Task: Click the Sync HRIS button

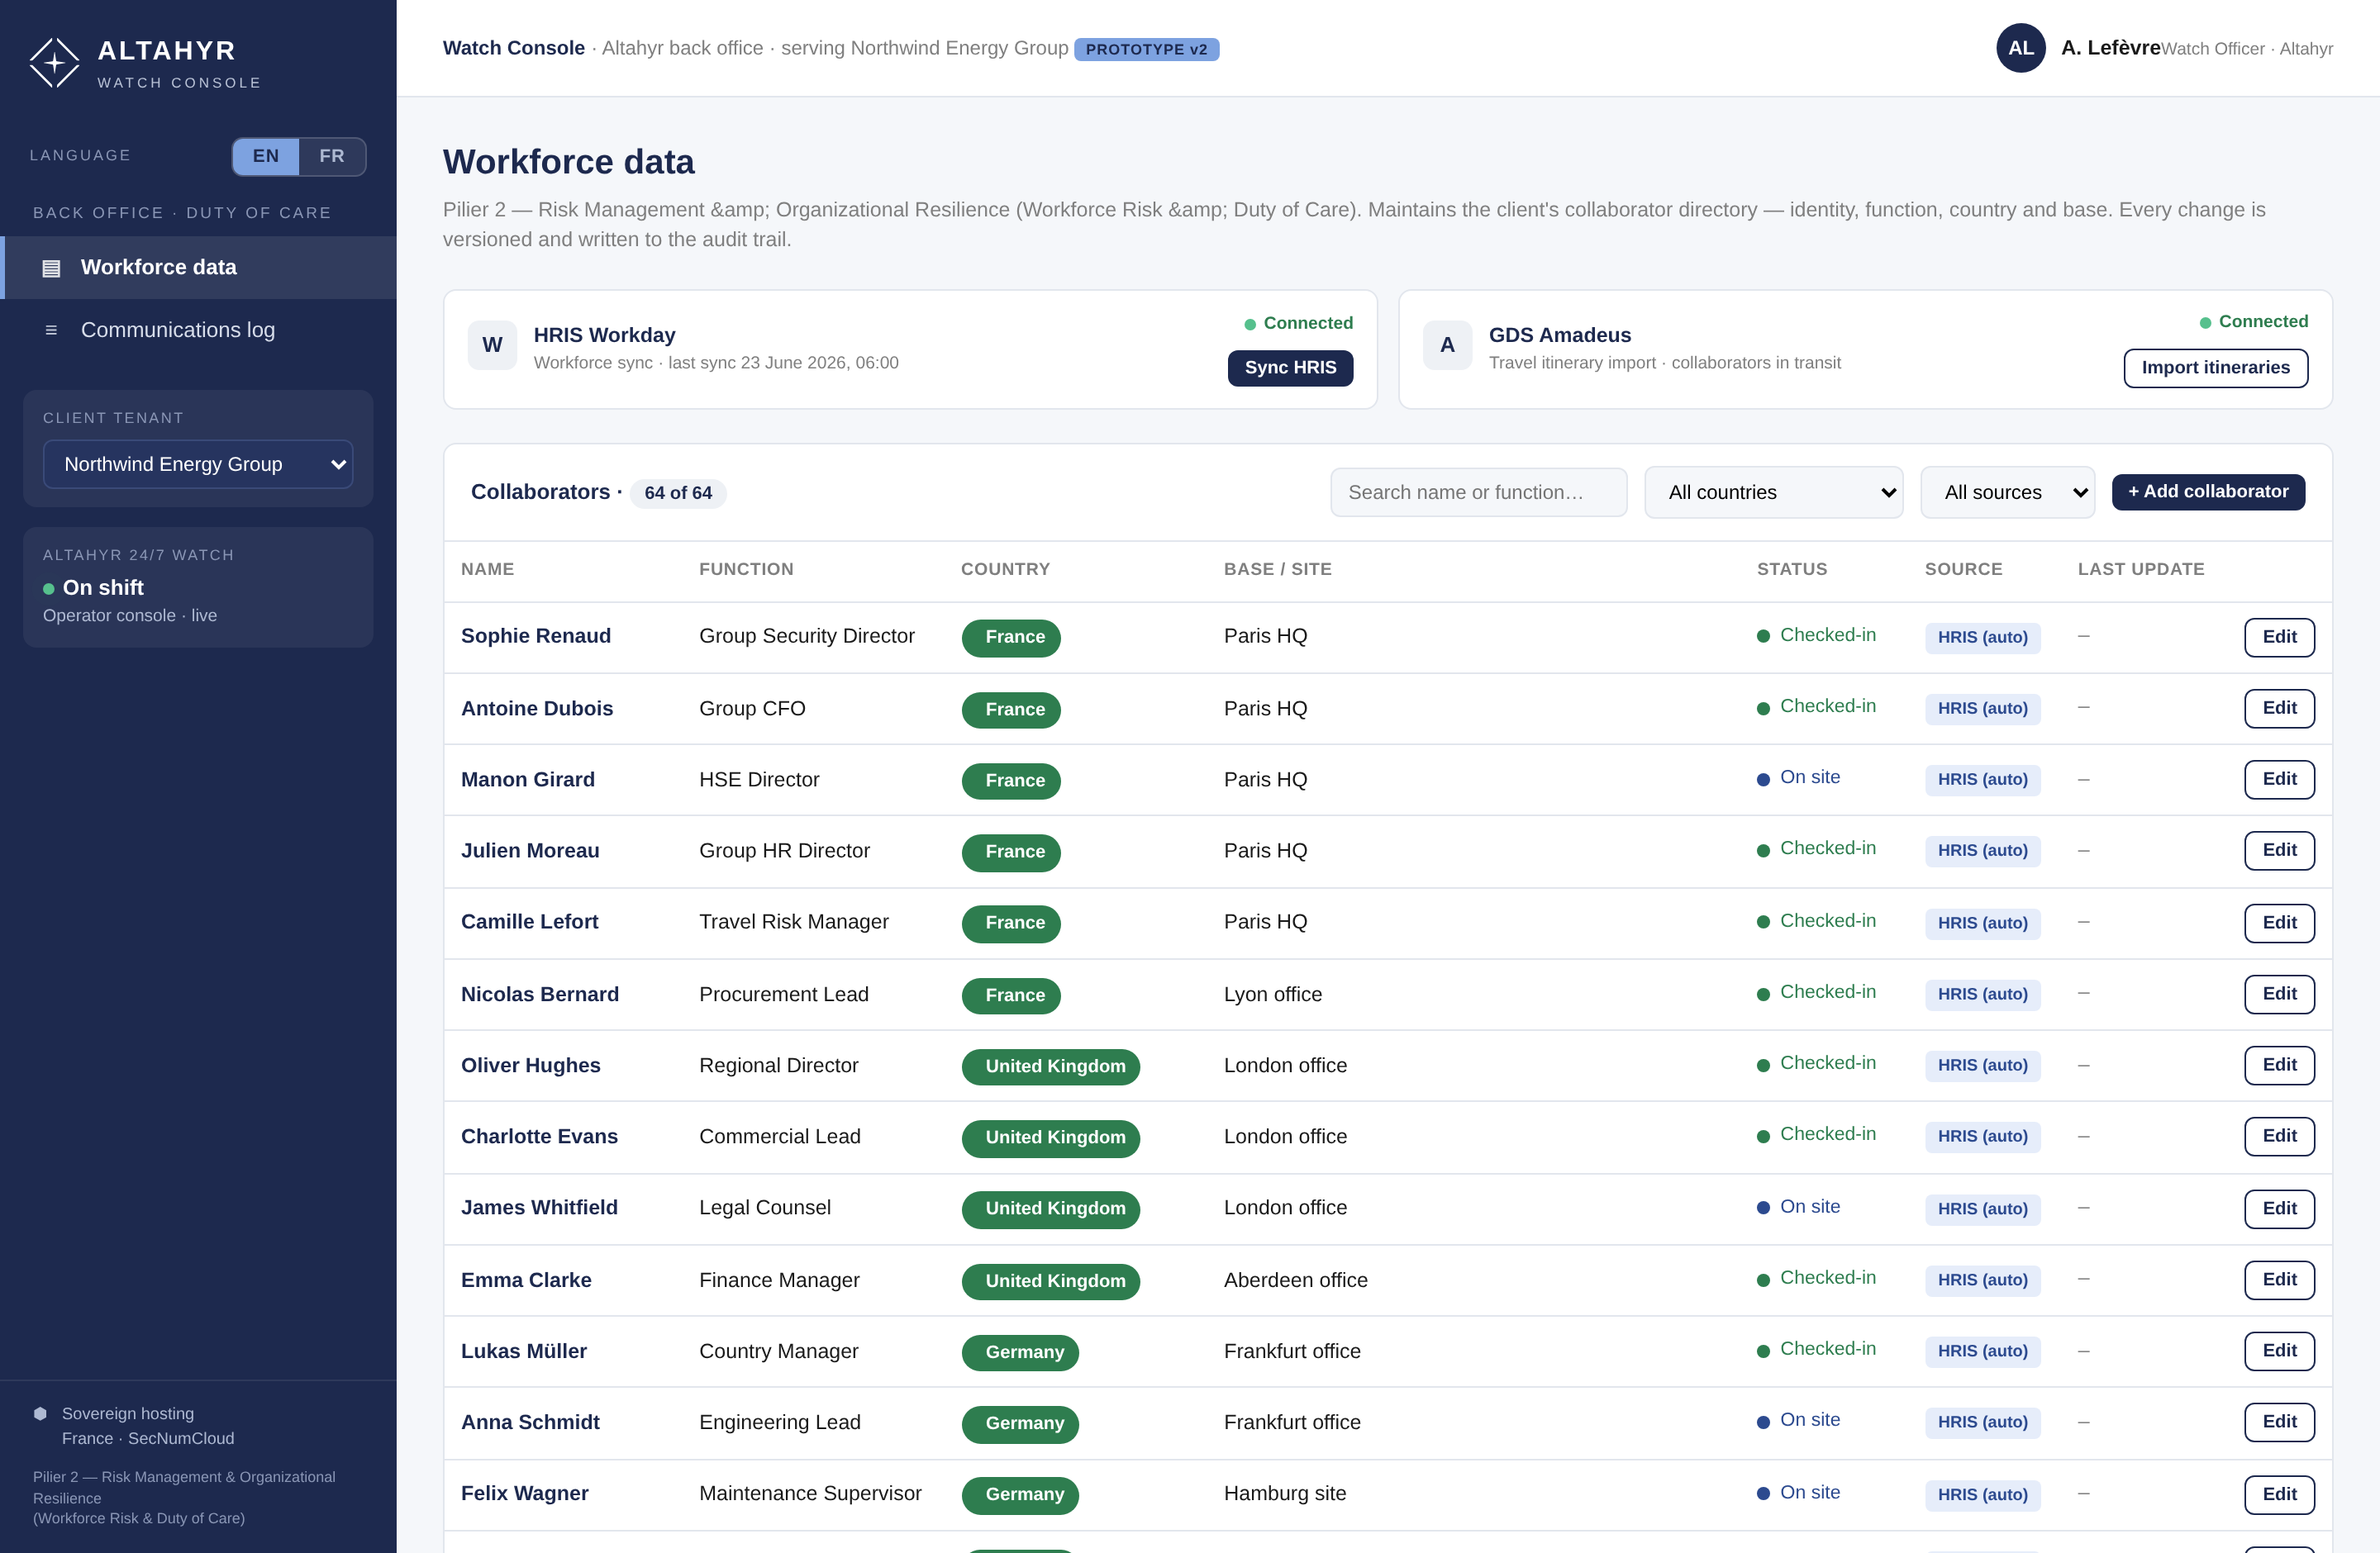Action: [x=1290, y=368]
